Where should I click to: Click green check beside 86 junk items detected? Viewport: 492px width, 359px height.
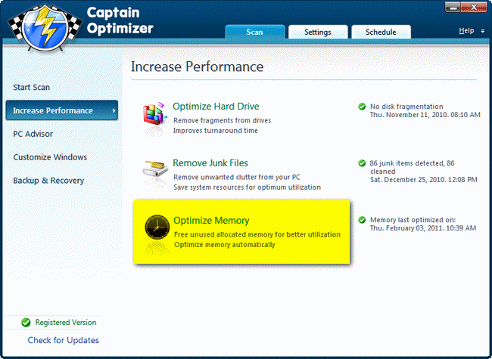(362, 163)
